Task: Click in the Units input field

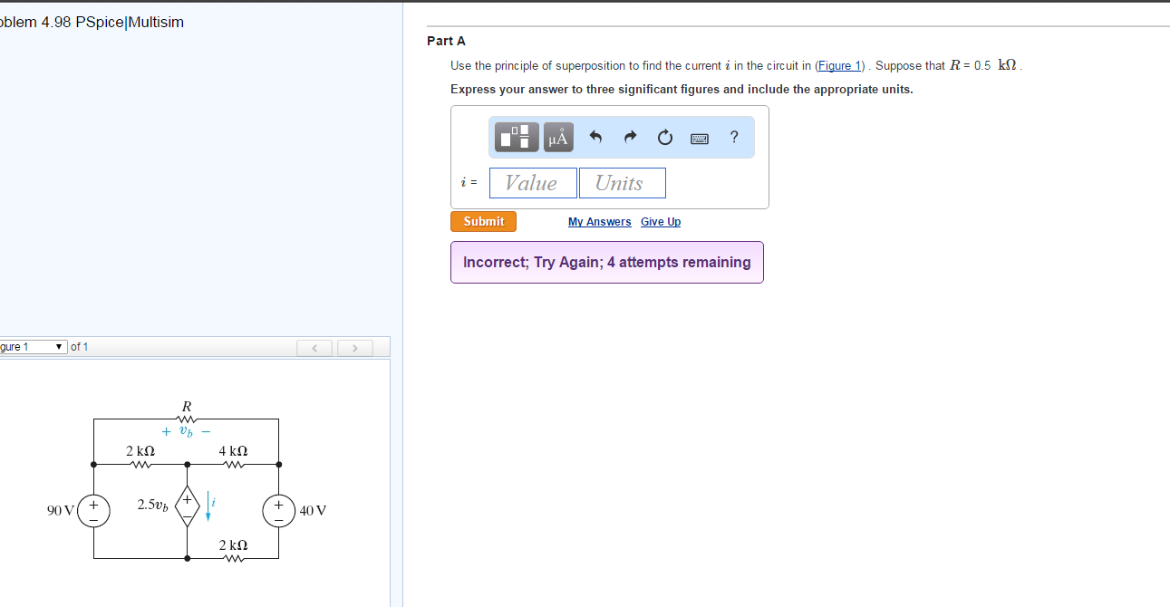Action: coord(622,183)
